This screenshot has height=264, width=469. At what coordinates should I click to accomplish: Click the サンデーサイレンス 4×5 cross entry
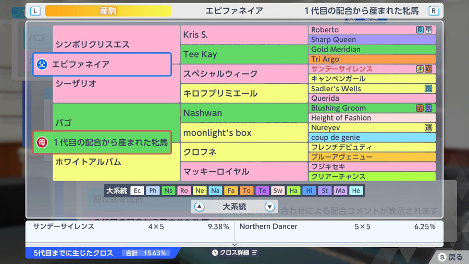[131, 226]
